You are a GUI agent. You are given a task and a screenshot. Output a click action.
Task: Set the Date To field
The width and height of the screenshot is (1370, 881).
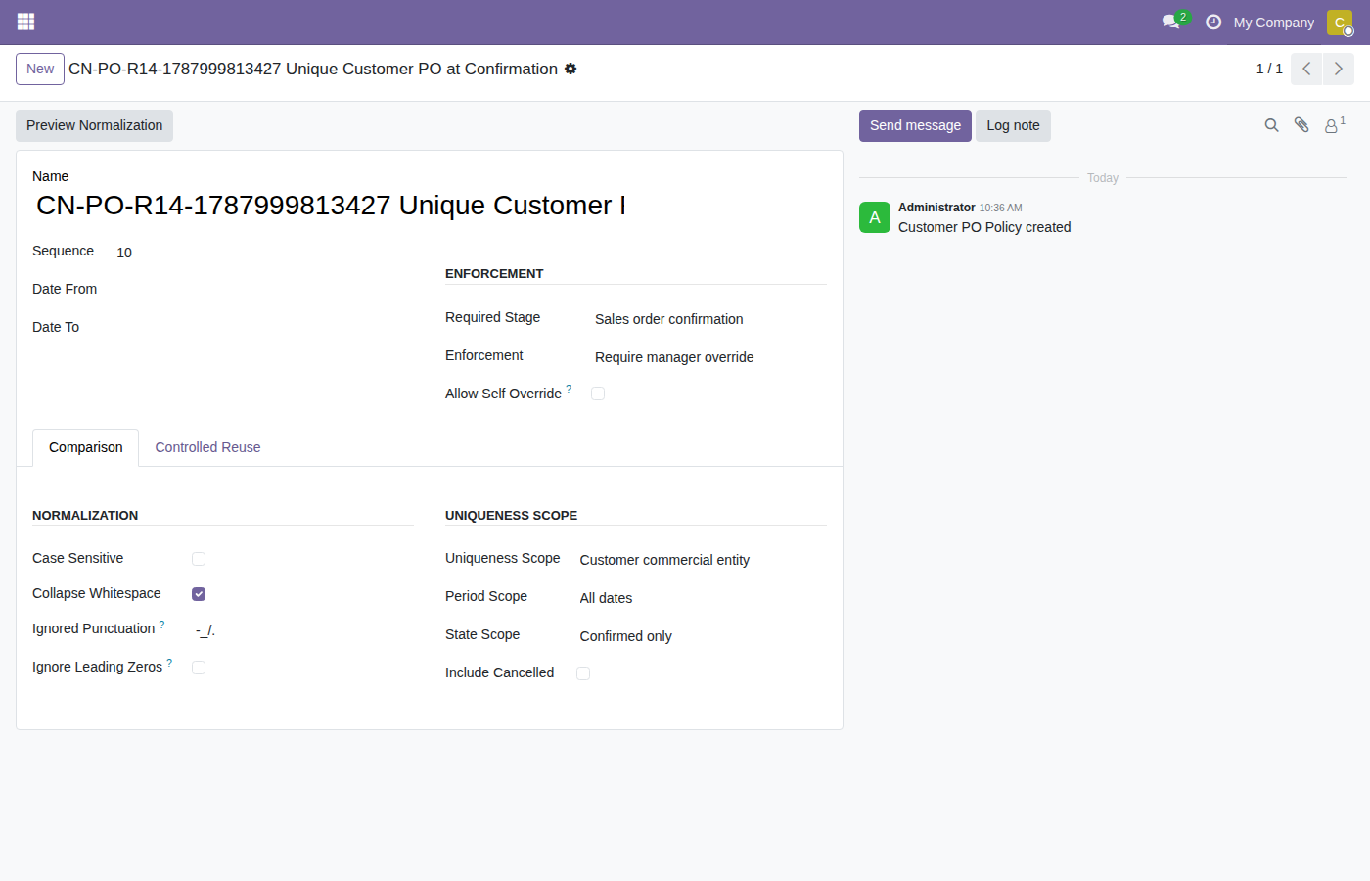pyautogui.click(x=263, y=328)
